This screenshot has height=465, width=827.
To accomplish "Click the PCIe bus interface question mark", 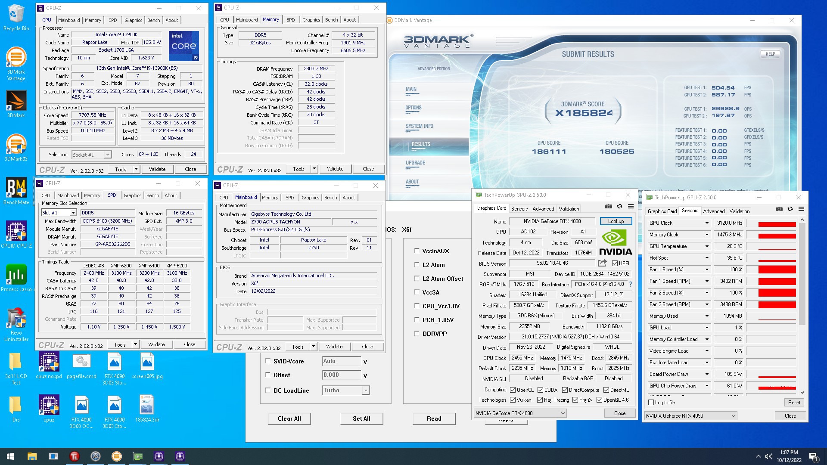I will [631, 284].
